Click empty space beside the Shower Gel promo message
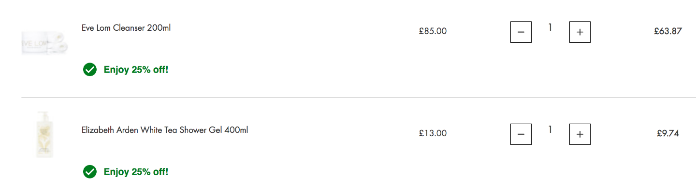The width and height of the screenshot is (696, 193). click(x=338, y=172)
